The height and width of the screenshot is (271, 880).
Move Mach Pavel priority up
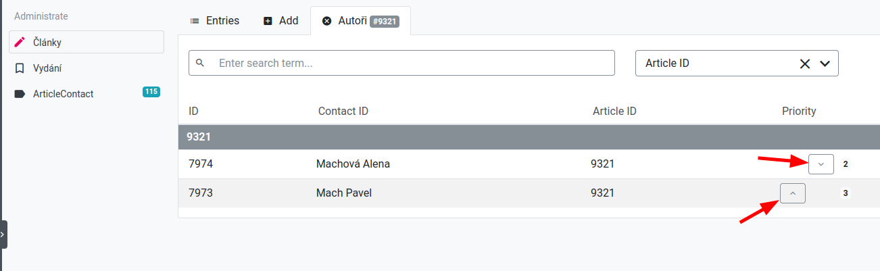click(x=793, y=193)
